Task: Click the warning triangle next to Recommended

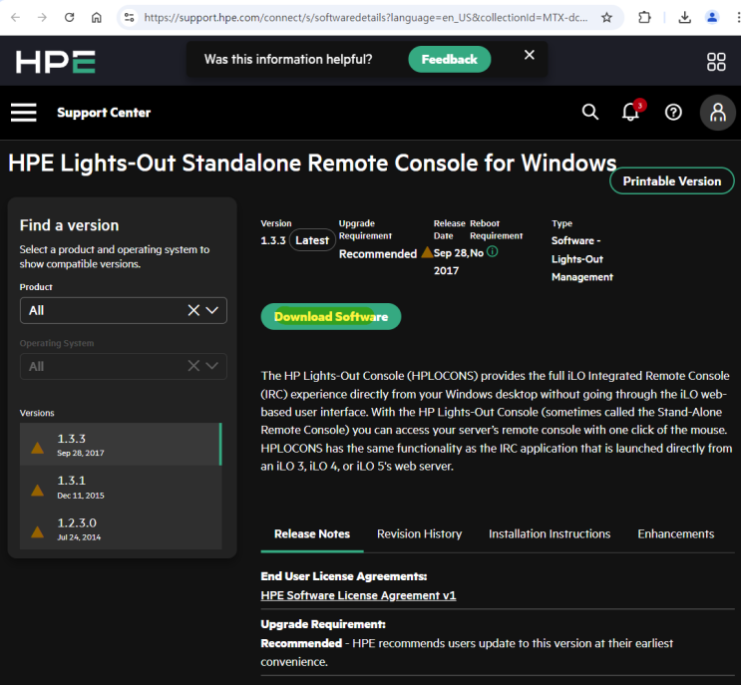Action: pos(427,252)
